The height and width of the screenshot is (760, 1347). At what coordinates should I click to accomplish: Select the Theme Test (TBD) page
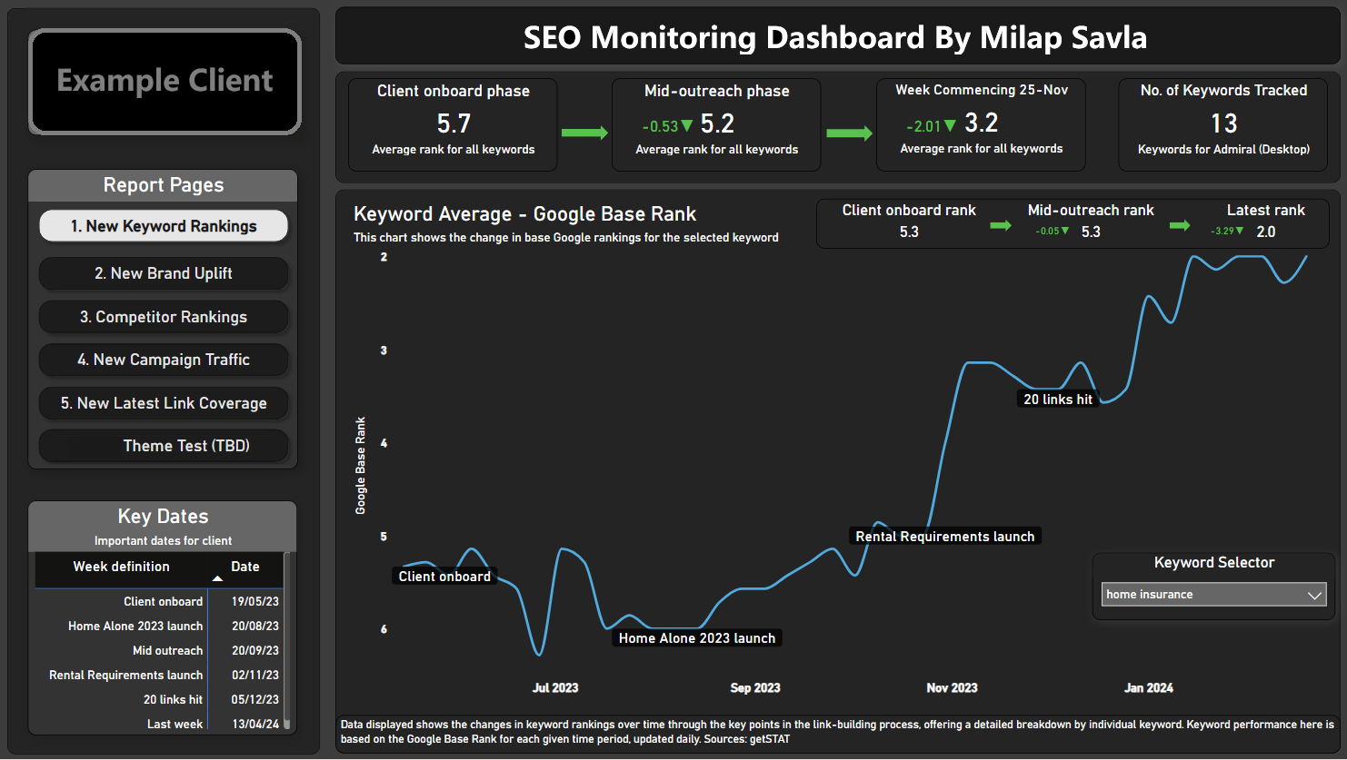point(164,446)
